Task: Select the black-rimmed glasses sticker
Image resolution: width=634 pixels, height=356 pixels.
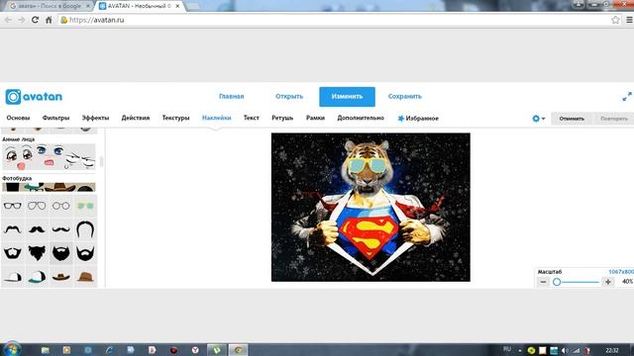Action: click(x=13, y=206)
